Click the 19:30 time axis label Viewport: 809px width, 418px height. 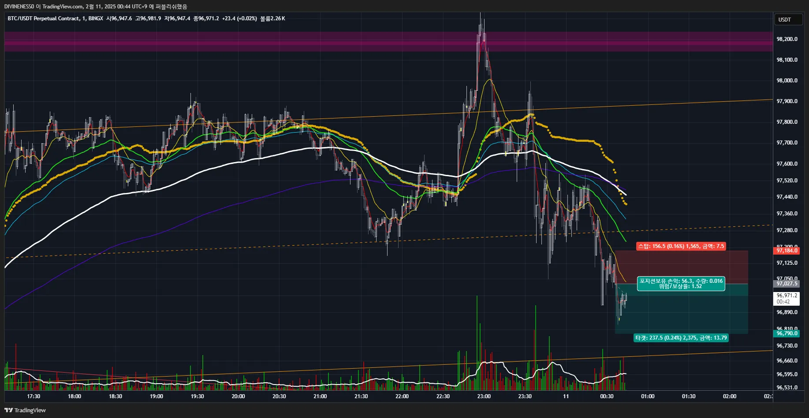click(x=198, y=396)
